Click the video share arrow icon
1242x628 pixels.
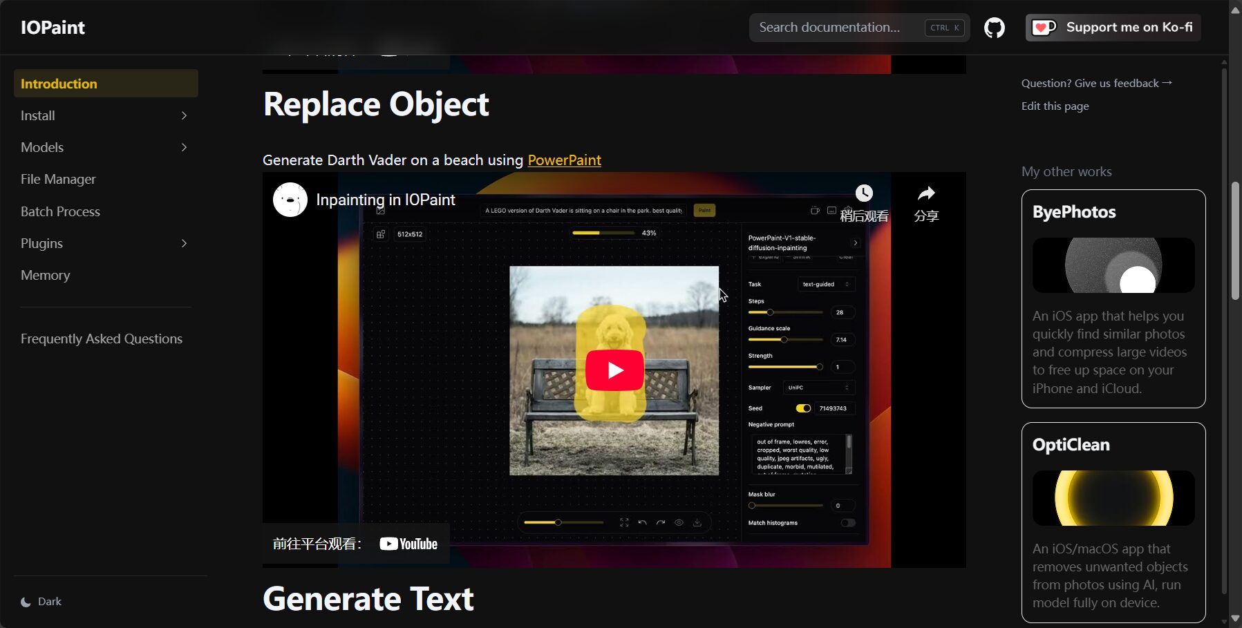click(x=926, y=193)
